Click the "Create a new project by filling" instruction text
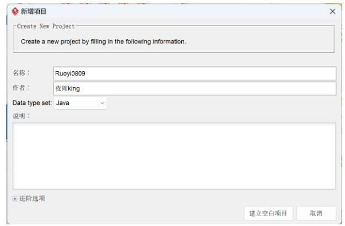 click(x=103, y=41)
